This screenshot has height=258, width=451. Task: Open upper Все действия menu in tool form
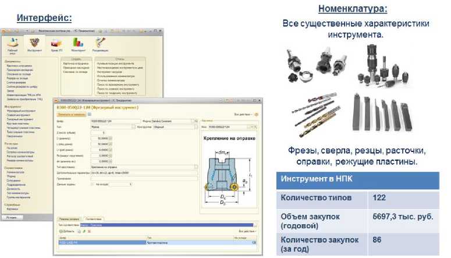pos(244,114)
